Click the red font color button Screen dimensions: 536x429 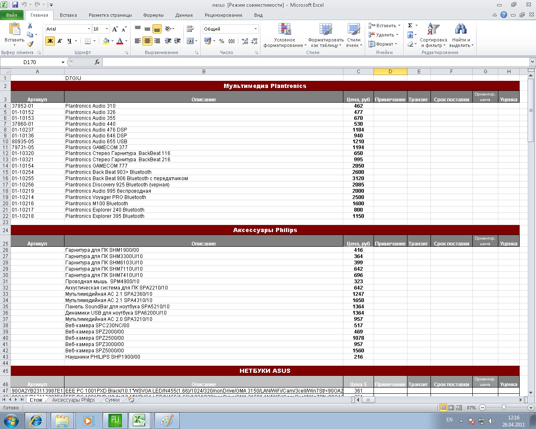[120, 41]
